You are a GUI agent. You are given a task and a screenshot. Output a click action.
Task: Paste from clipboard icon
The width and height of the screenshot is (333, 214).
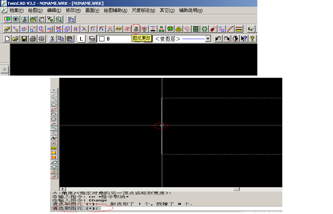coord(69,39)
